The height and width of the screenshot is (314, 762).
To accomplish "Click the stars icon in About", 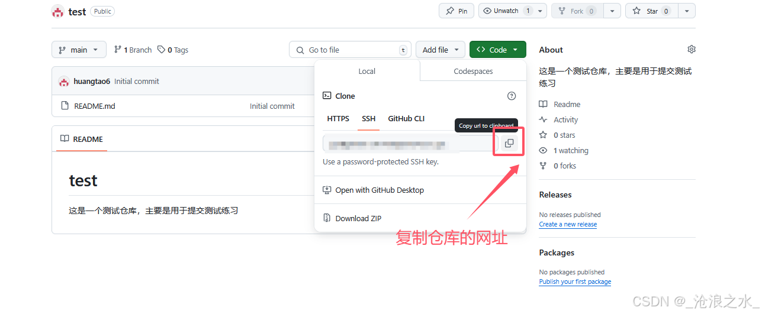I will coord(544,135).
